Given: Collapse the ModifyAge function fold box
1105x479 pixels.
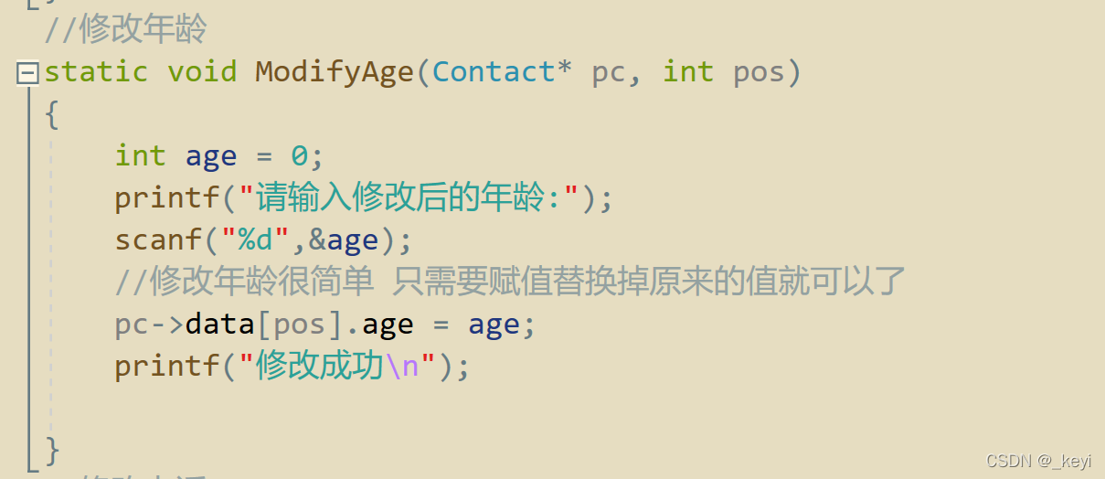Looking at the screenshot, I should (x=27, y=72).
